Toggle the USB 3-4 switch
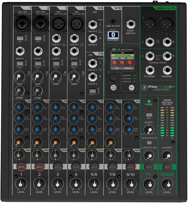 [93, 91]
